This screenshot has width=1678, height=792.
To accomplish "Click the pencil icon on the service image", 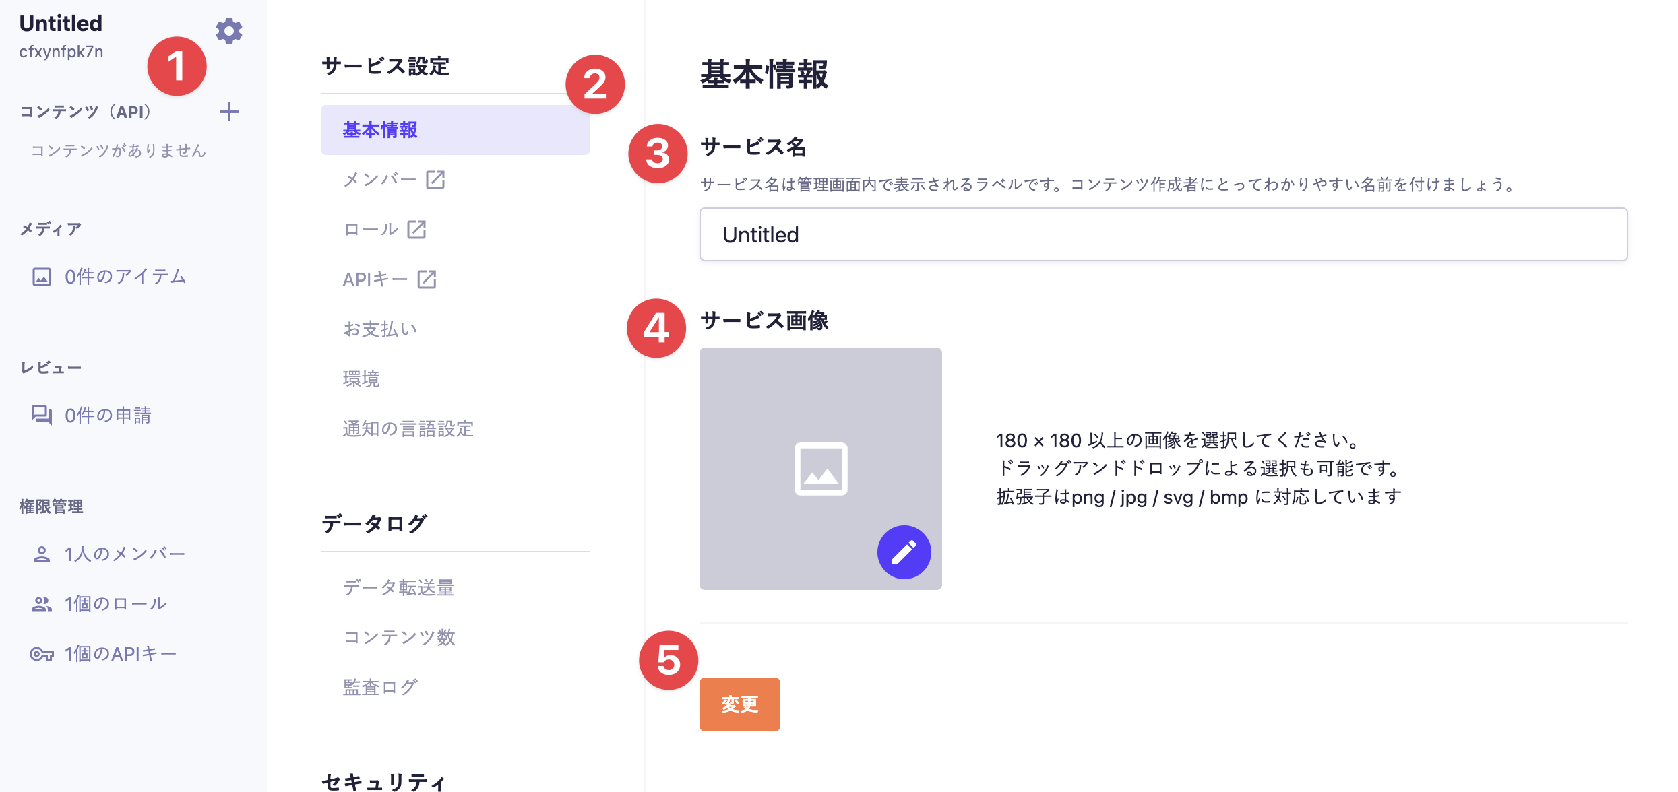I will point(904,552).
